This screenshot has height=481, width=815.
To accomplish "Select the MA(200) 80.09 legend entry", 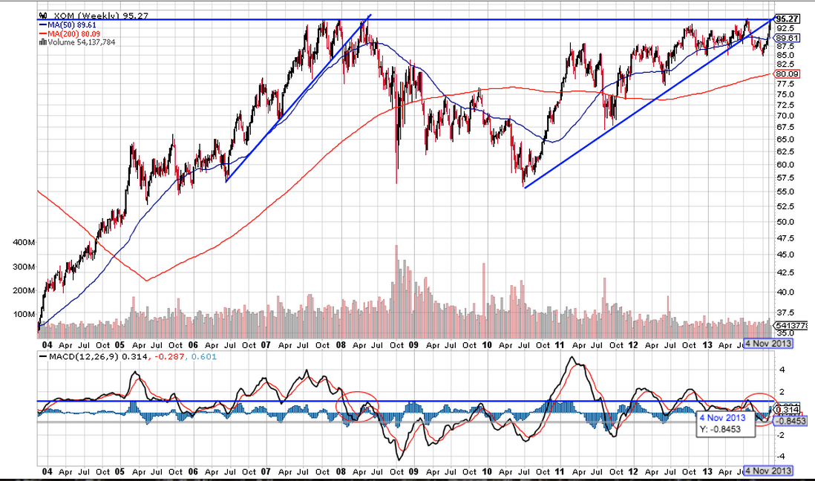I will pyautogui.click(x=70, y=34).
